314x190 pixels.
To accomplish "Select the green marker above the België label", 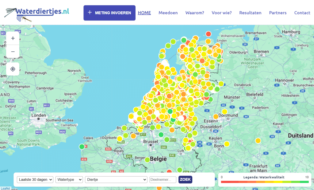I will tap(147, 159).
